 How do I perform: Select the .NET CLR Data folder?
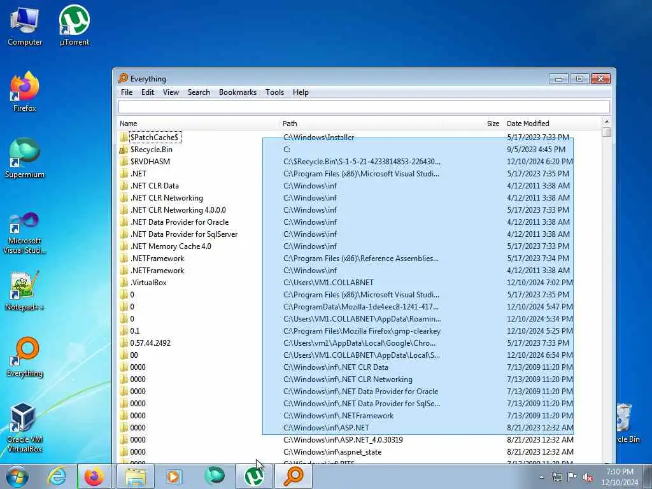click(154, 185)
